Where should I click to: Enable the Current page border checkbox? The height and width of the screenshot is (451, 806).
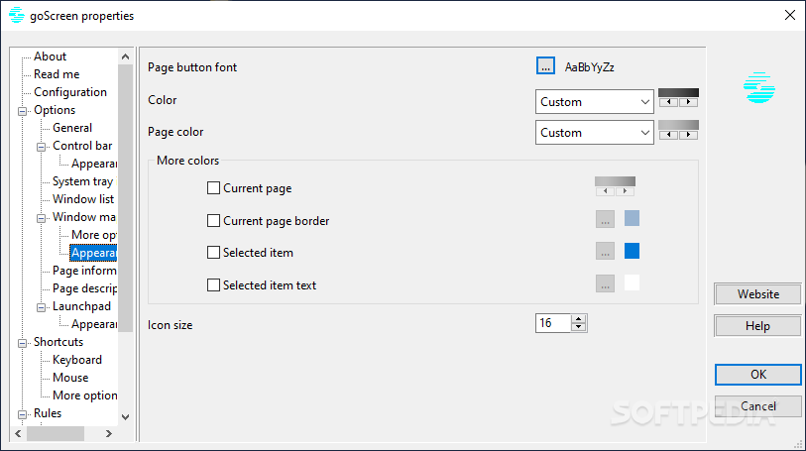(213, 220)
